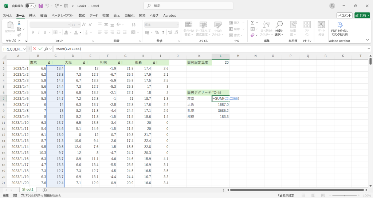Cancel formula entry with the red X
Viewport: 373px width, 198px height.
[x=35, y=49]
